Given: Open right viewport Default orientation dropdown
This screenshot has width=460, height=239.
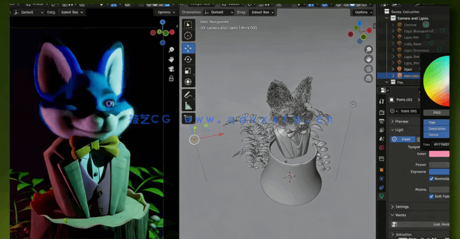Looking at the screenshot, I should coord(218,12).
